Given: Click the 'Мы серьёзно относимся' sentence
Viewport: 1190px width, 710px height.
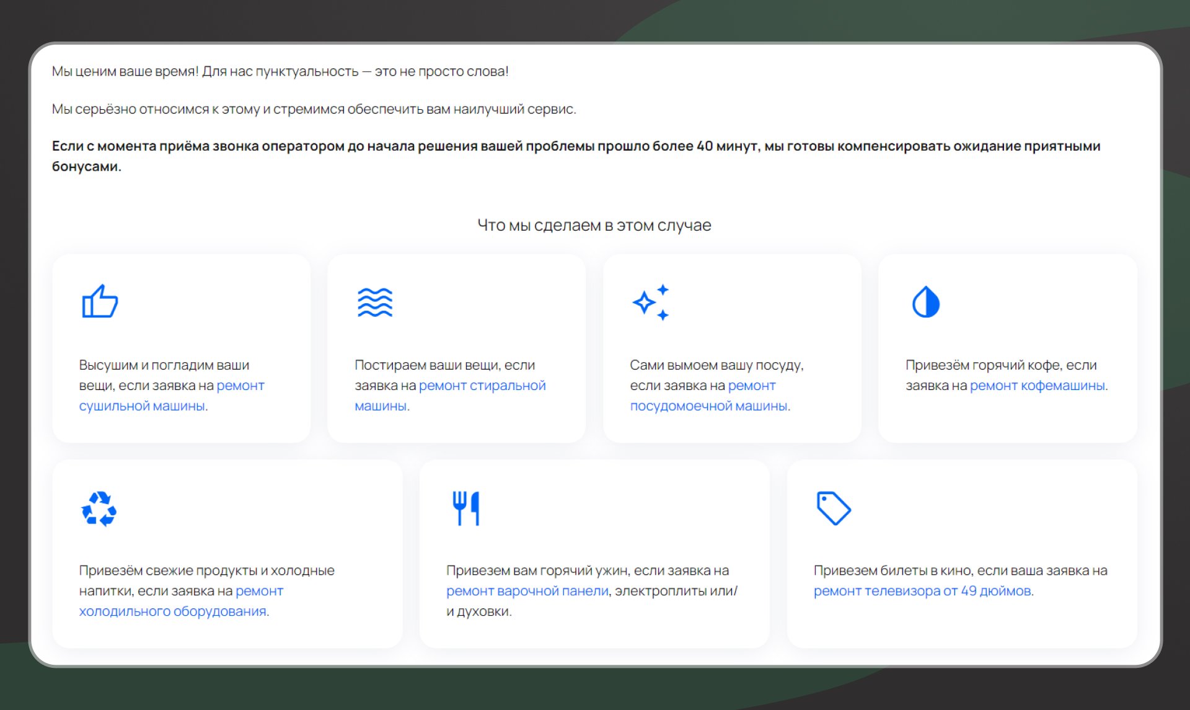Looking at the screenshot, I should click(314, 109).
